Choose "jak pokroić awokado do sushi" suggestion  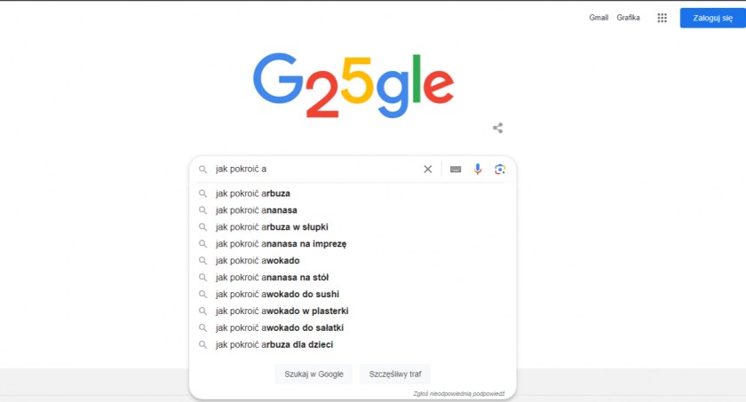(277, 294)
